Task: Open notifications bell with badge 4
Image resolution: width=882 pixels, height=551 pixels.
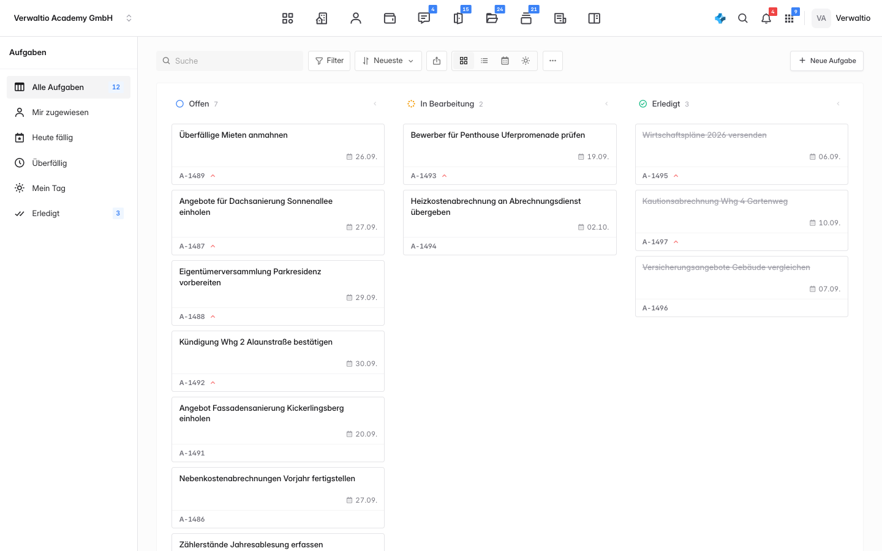Action: [766, 18]
